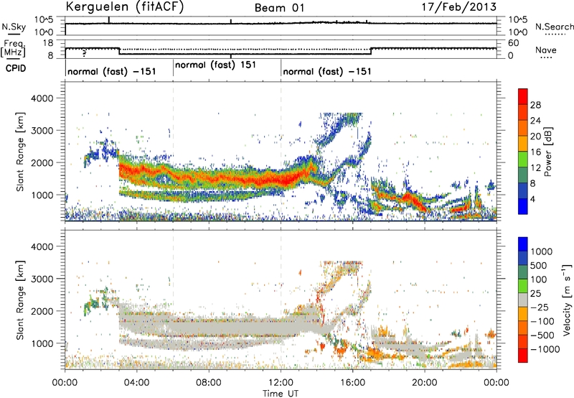The width and height of the screenshot is (574, 398).
Task: Click the "N.Sky" legend label
Action: [14, 27]
